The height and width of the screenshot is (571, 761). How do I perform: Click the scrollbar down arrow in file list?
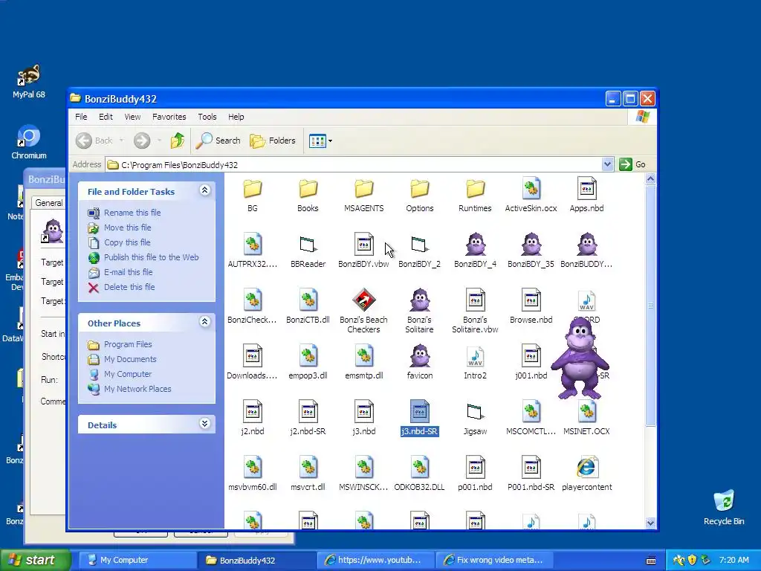click(x=650, y=523)
